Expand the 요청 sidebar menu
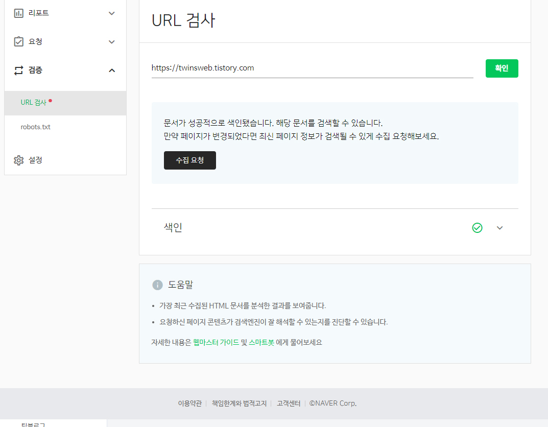This screenshot has height=427, width=548. (x=111, y=41)
